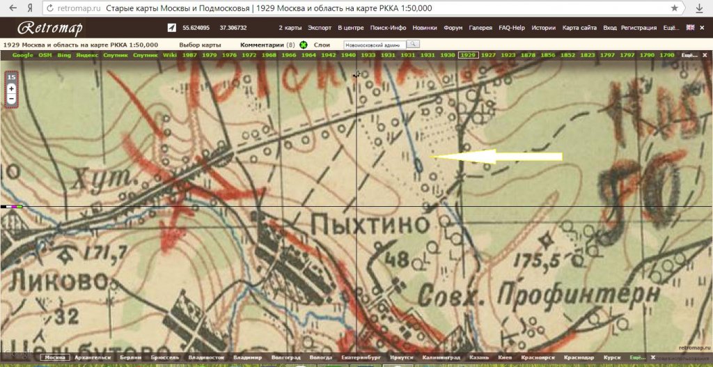713x367 pixels.
Task: Switch to the Bing map layer
Action: [64, 55]
